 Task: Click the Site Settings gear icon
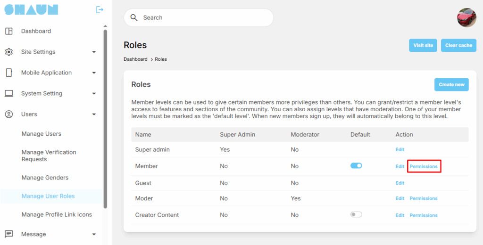click(8, 52)
